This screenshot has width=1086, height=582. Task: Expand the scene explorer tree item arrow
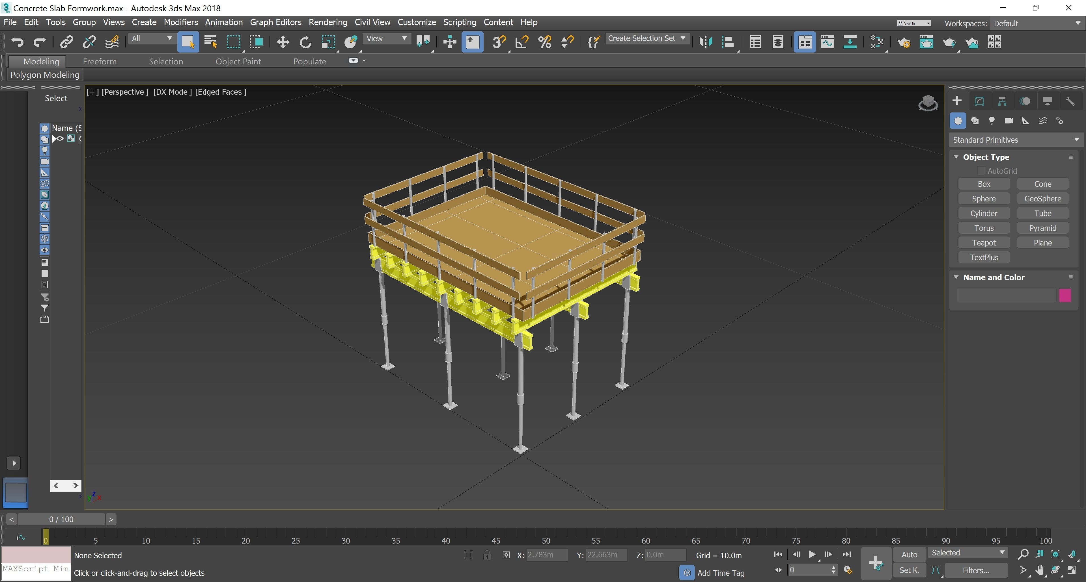54,138
